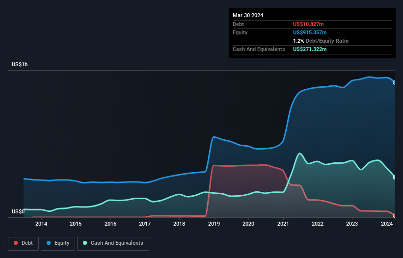Image resolution: width=403 pixels, height=258 pixels.
Task: Select the Equity endpoint marker at Mar 2024
Action: click(395, 83)
